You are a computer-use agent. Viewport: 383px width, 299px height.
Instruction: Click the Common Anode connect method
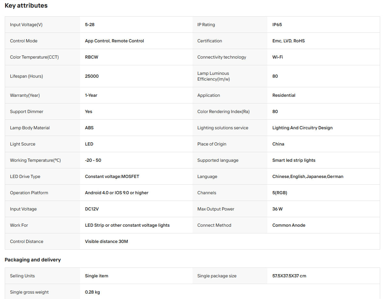(x=289, y=225)
